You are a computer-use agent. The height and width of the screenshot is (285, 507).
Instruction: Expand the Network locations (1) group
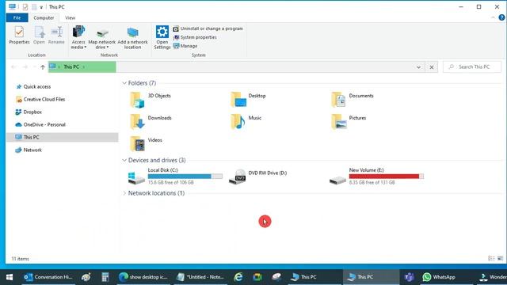(124, 193)
